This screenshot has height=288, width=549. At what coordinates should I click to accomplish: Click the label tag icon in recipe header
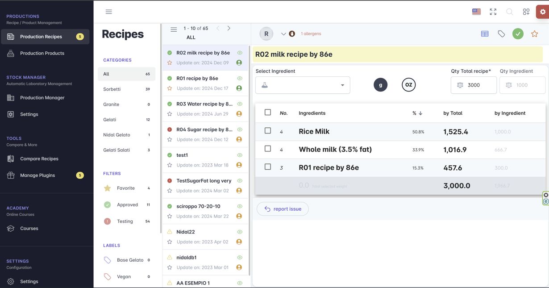coord(501,34)
